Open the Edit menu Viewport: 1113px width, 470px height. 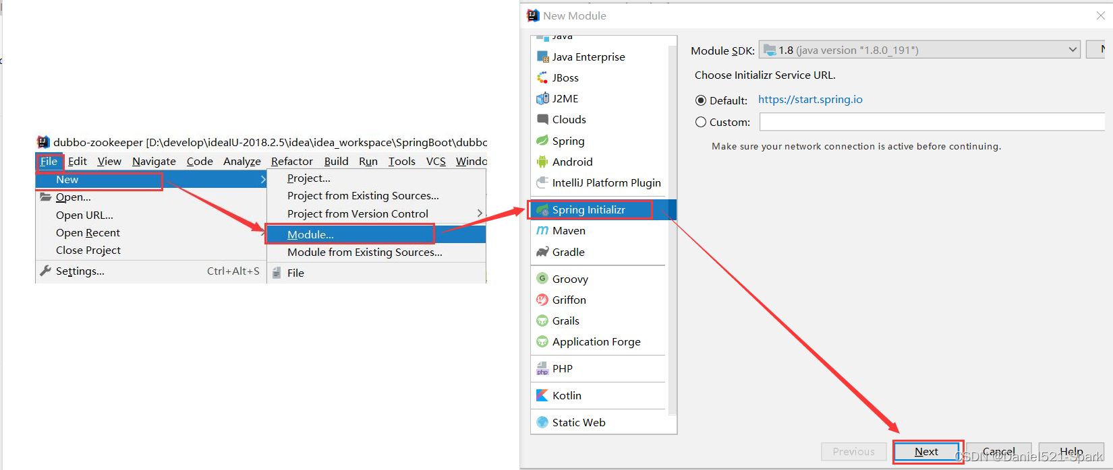(77, 161)
